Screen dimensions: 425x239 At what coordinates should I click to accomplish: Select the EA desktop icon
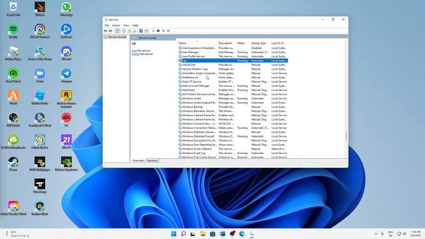click(66, 119)
